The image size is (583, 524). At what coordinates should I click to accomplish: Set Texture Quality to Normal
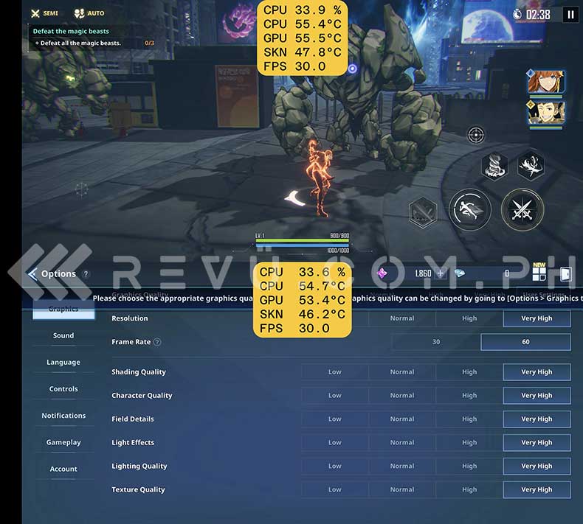coord(402,489)
